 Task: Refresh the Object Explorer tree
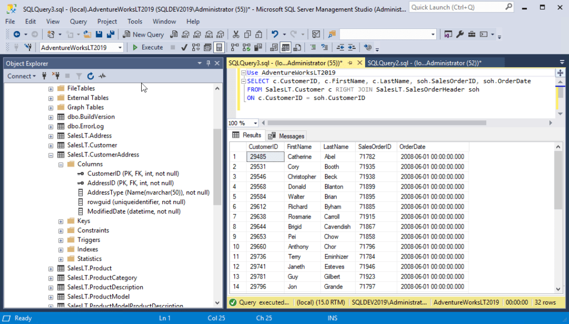[x=91, y=76]
